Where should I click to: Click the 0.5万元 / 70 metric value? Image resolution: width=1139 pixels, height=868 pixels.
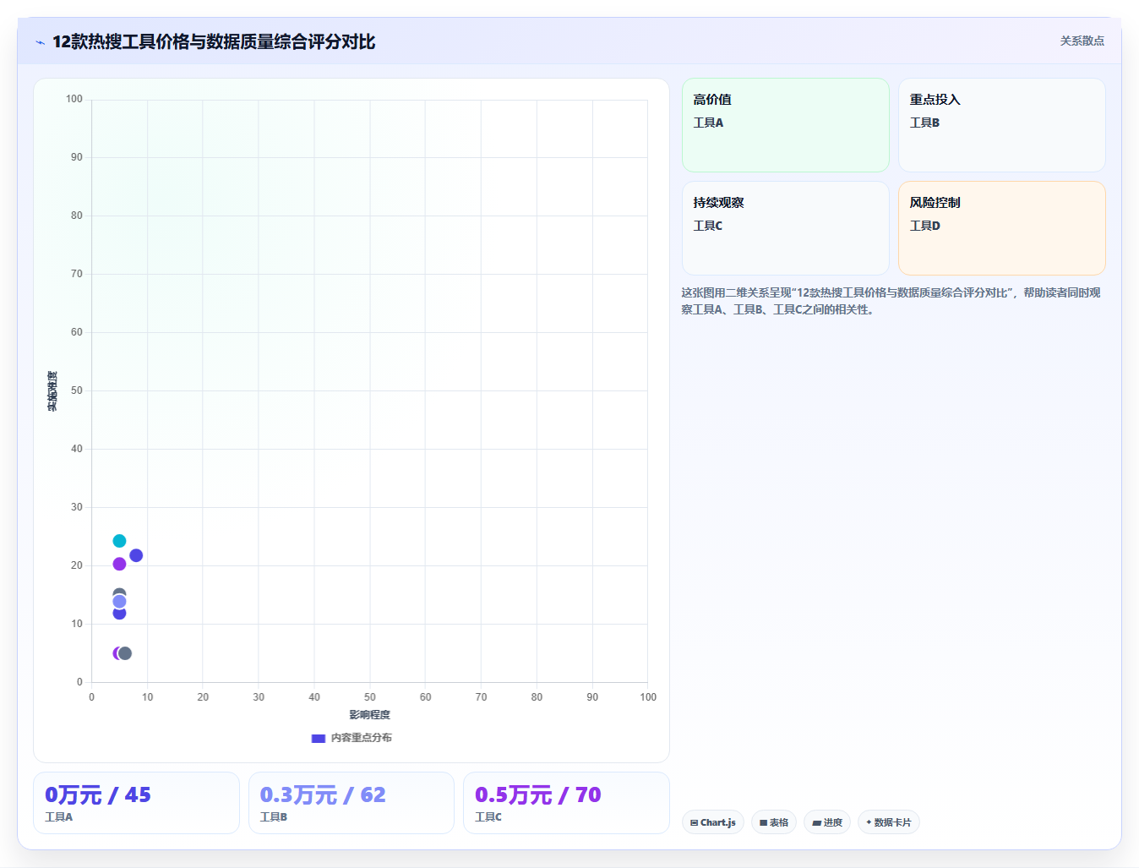click(538, 795)
